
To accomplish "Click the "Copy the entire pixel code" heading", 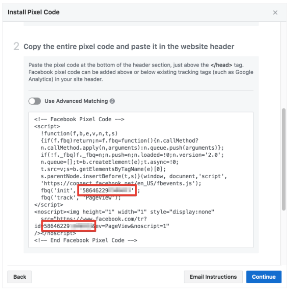I will click(129, 46).
